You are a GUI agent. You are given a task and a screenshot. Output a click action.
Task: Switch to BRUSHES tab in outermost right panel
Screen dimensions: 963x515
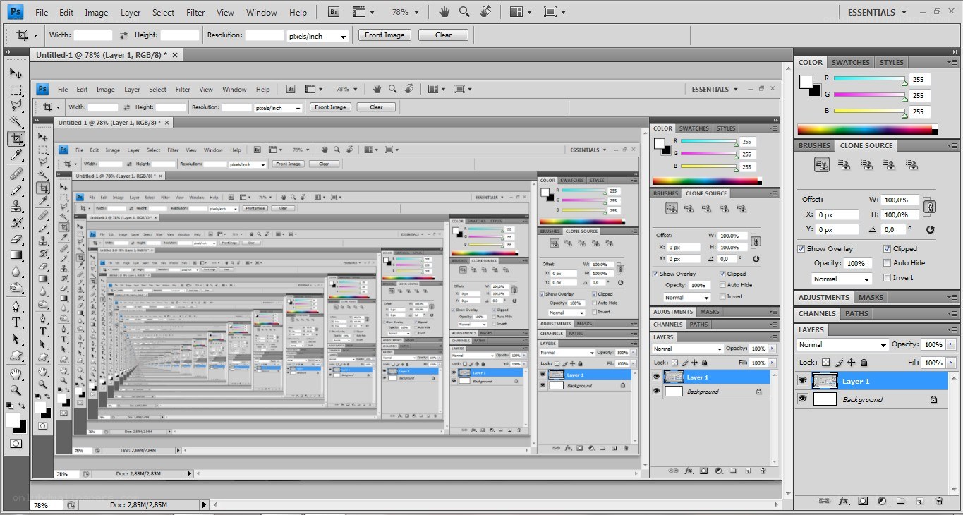click(x=814, y=145)
